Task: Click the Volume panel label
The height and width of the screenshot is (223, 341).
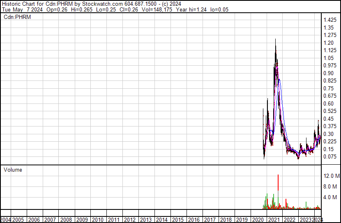Action: pyautogui.click(x=13, y=170)
